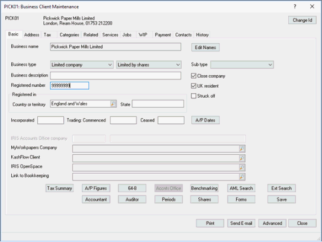Open Advanced options
Screen dimensions: 322x242
pyautogui.click(x=272, y=223)
